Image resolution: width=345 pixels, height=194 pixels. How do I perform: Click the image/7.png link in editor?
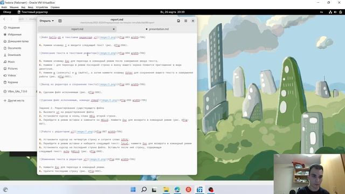point(85,131)
